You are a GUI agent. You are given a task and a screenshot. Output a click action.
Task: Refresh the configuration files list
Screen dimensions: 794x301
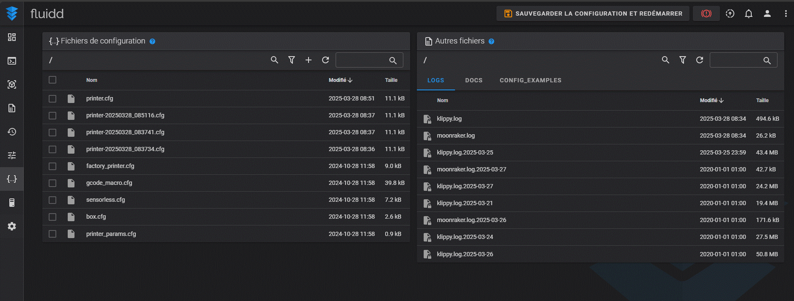[325, 60]
